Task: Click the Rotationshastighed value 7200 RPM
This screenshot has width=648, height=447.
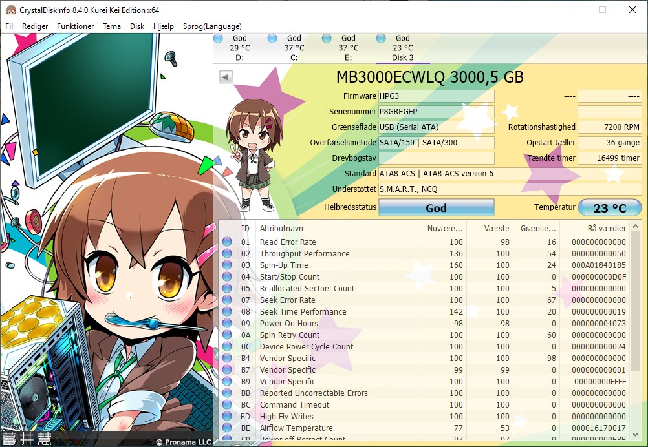Action: 610,127
